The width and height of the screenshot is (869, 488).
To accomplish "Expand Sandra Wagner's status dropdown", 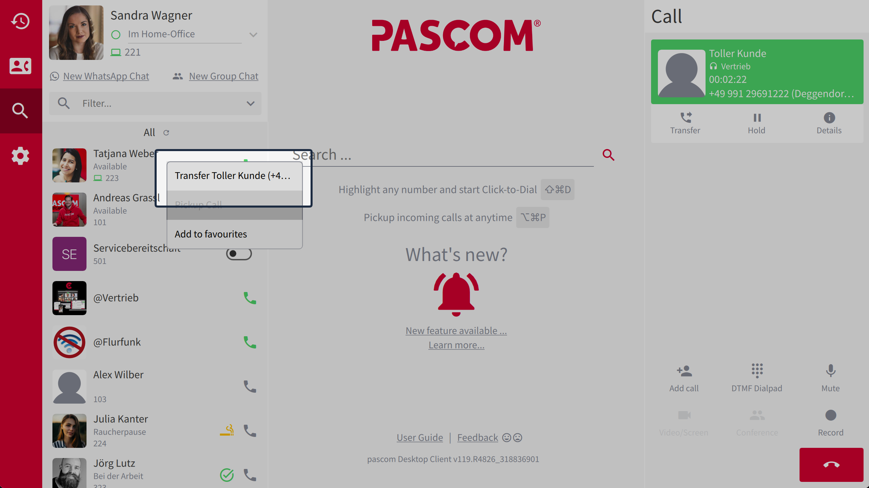I will tap(253, 34).
